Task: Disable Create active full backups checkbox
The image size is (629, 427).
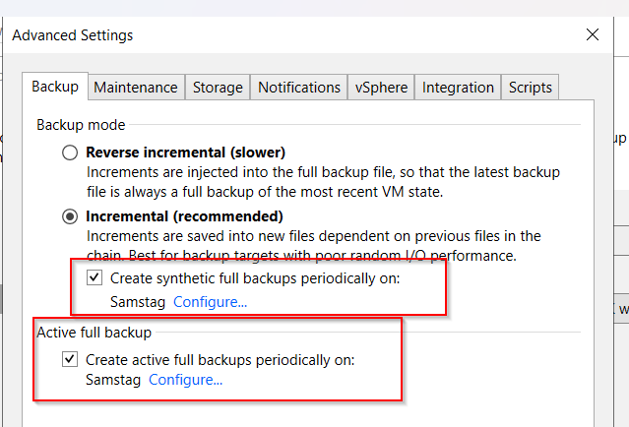Action: click(71, 360)
